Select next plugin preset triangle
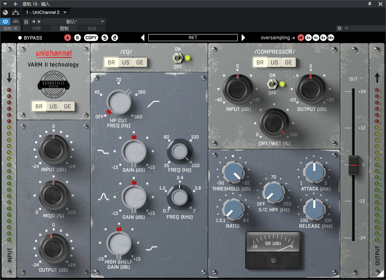This screenshot has height=280, width=386. (x=243, y=38)
